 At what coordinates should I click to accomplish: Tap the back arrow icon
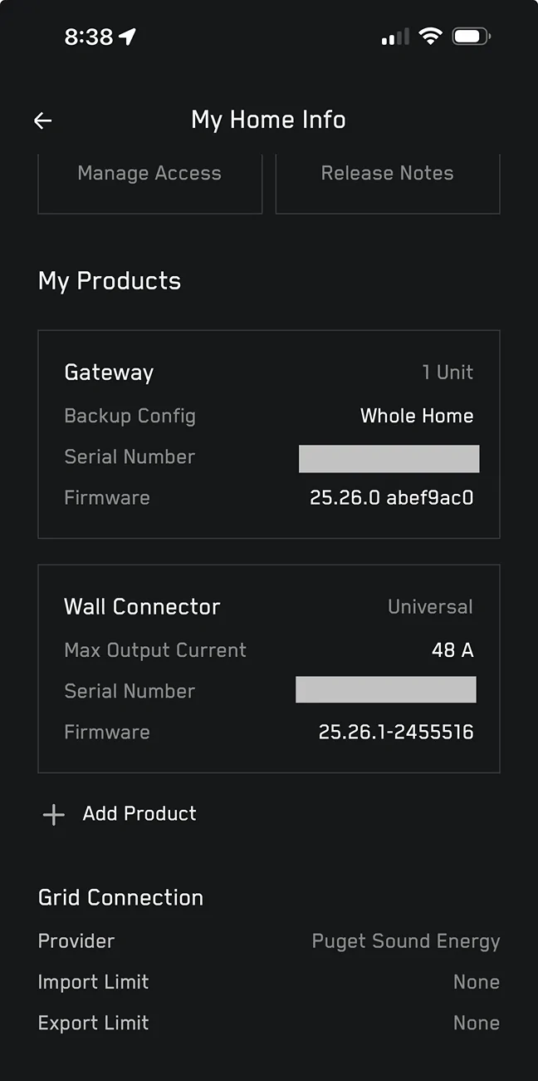pos(42,121)
